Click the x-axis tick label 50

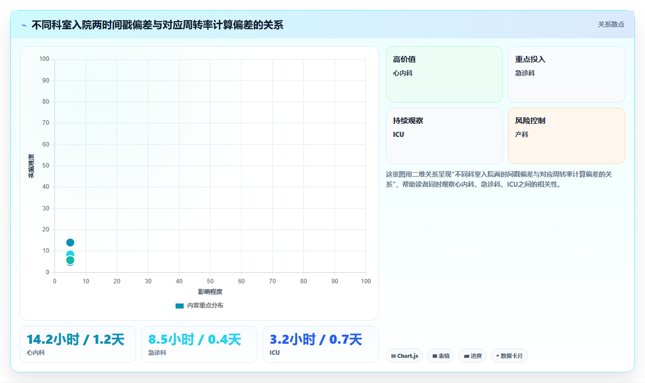(210, 281)
